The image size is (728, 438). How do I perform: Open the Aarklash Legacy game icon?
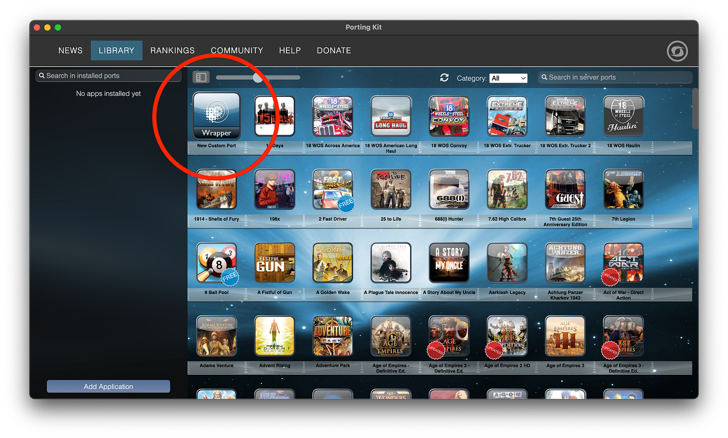pos(507,263)
